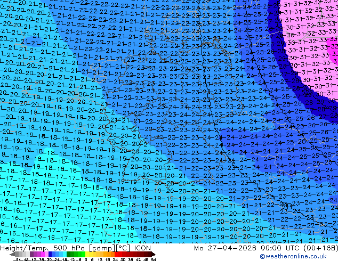
Task: Click the "Height/Temp. 500 hPa" map title
Action: [x=44, y=248]
